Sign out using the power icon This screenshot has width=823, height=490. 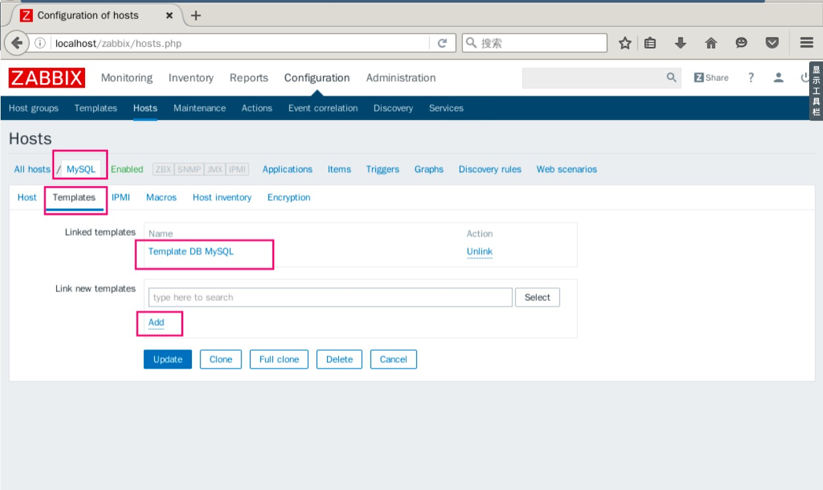click(x=804, y=78)
